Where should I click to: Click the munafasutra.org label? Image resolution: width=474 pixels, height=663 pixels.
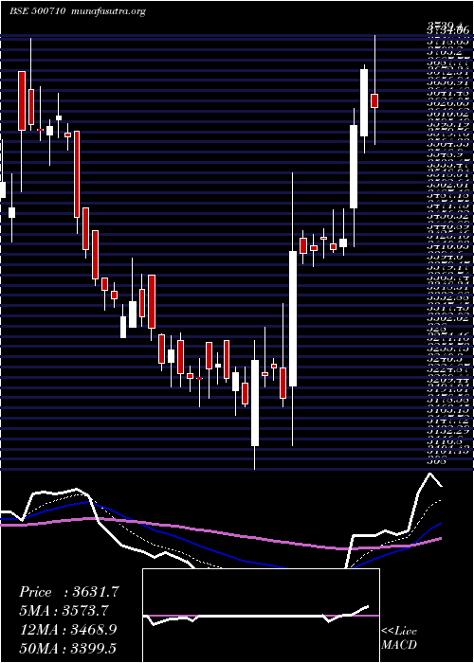pos(109,11)
